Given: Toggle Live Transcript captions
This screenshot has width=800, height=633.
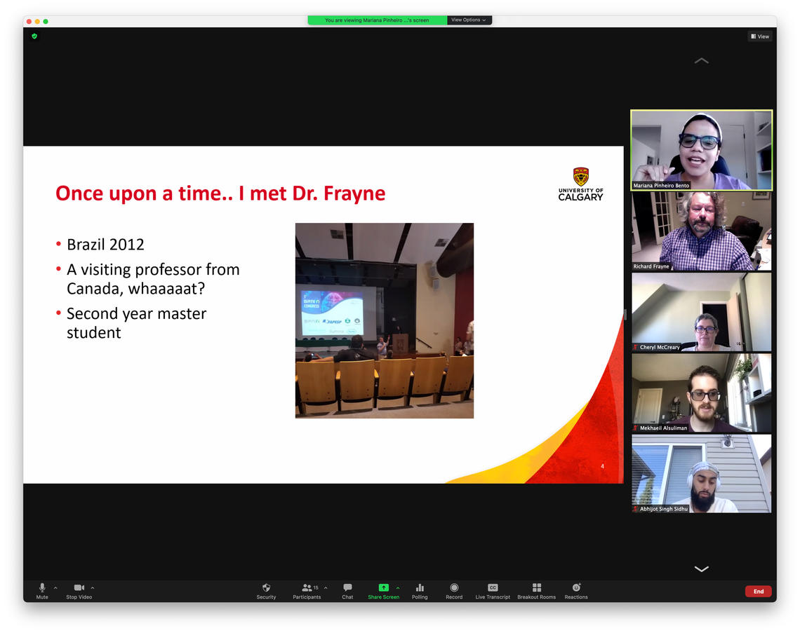Looking at the screenshot, I should pos(493,588).
